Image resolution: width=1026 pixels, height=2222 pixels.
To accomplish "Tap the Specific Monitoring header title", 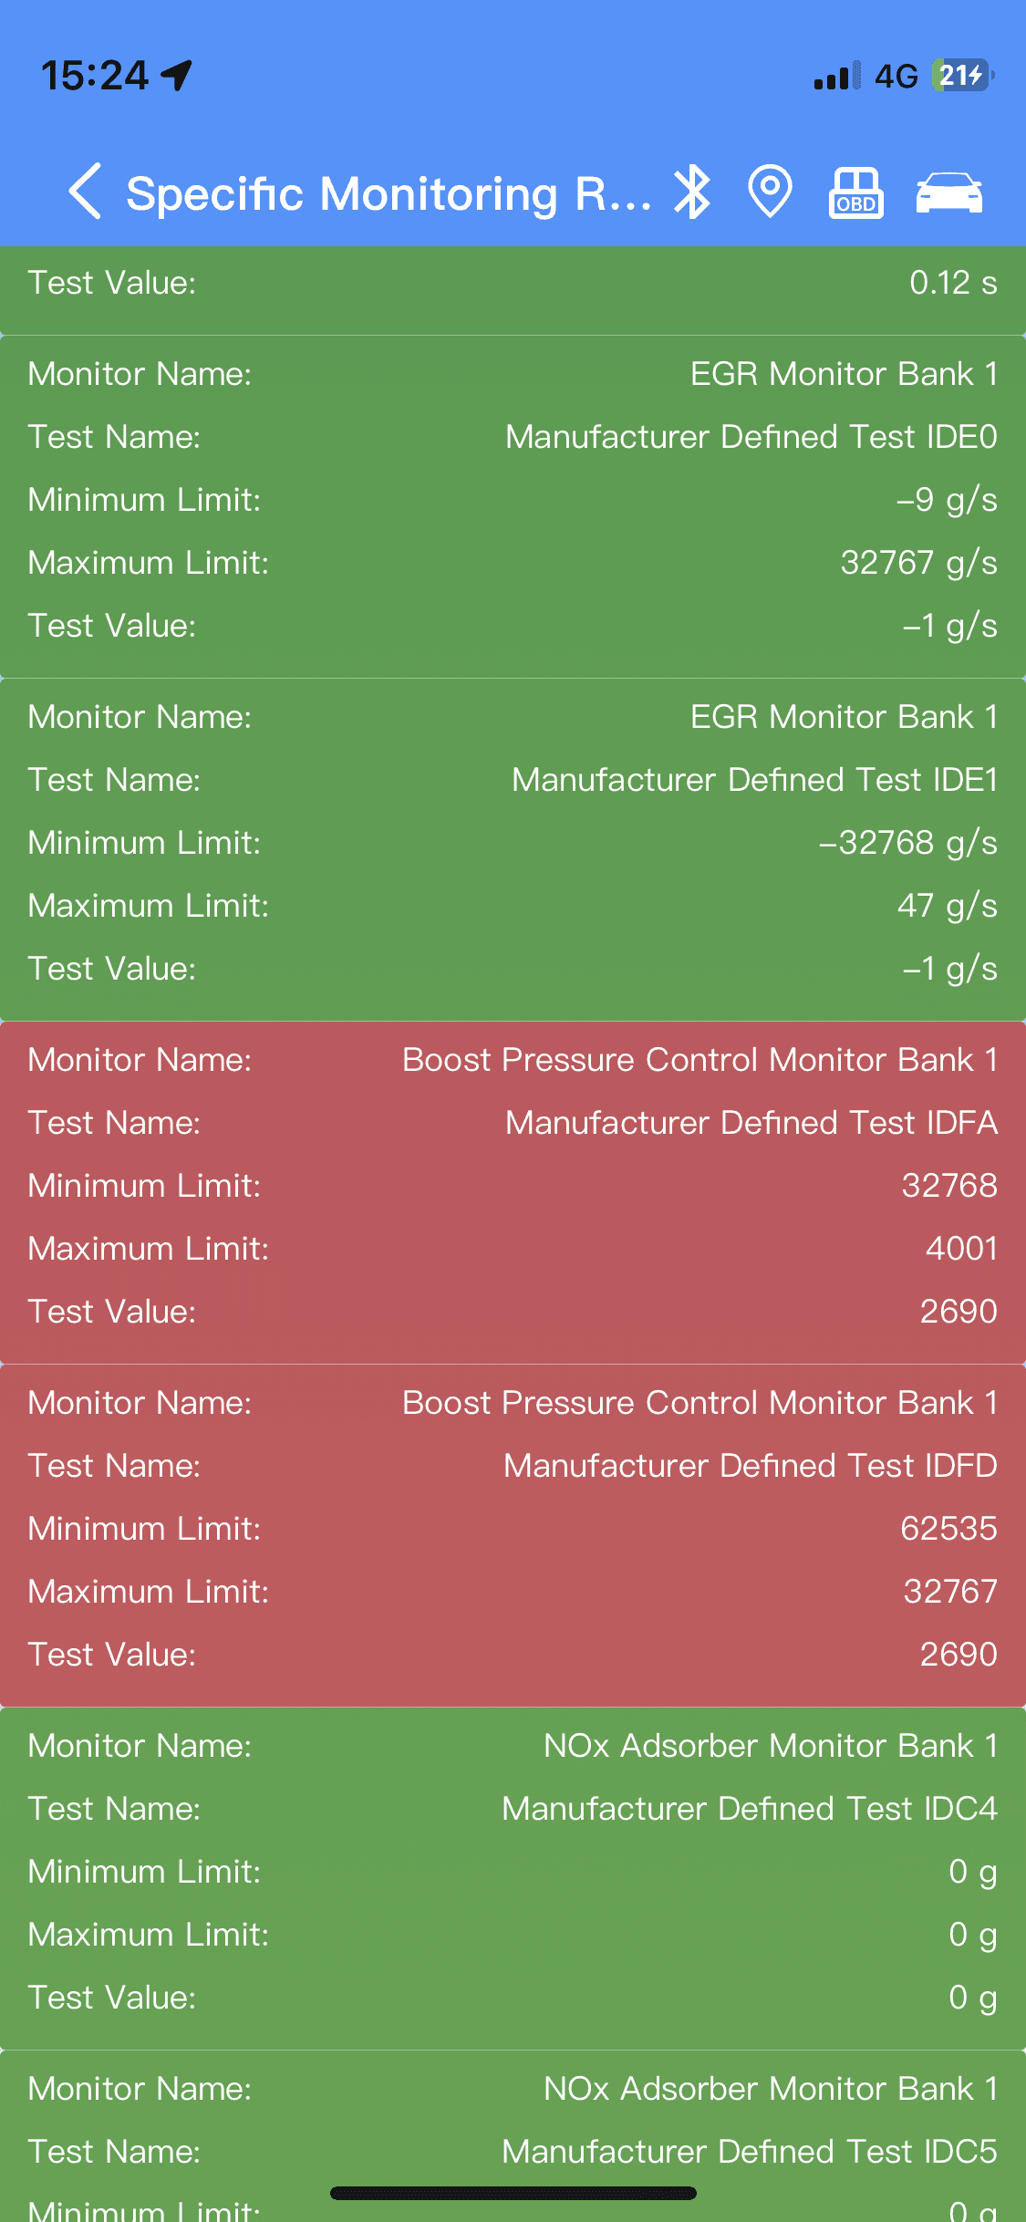I will [389, 193].
